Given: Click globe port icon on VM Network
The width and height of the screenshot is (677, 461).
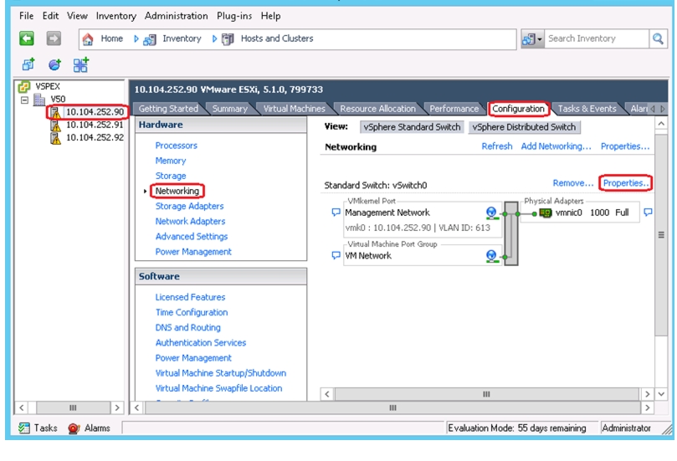Looking at the screenshot, I should point(491,255).
